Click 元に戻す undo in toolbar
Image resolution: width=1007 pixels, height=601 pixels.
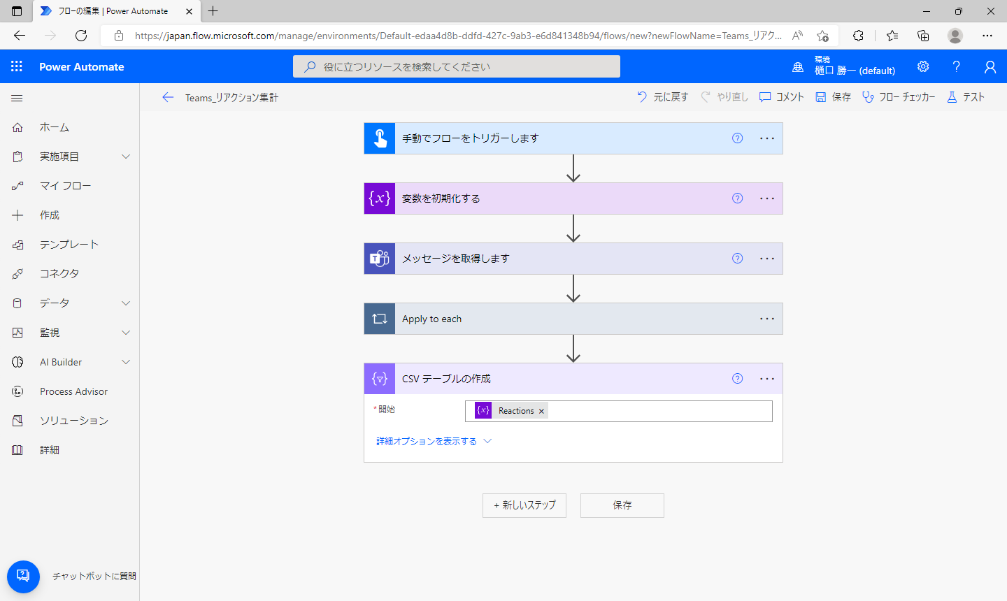click(x=663, y=97)
